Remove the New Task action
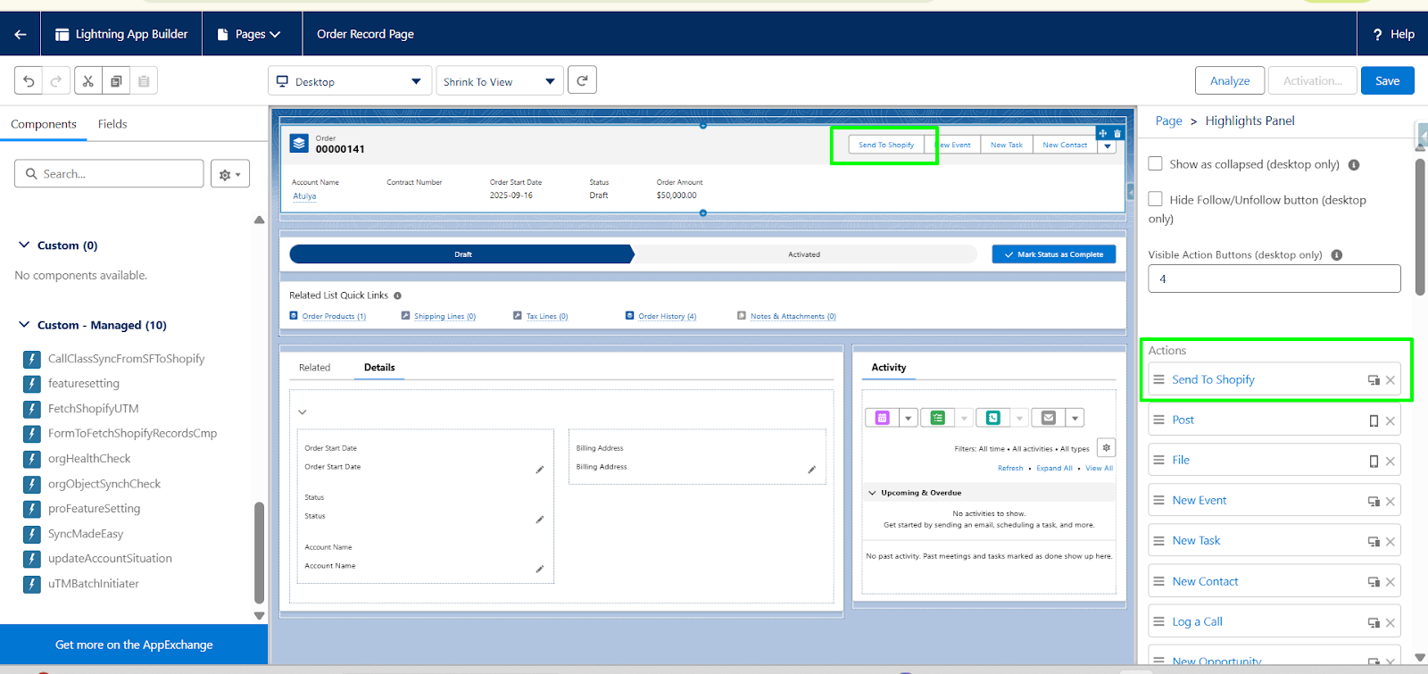 click(1390, 542)
